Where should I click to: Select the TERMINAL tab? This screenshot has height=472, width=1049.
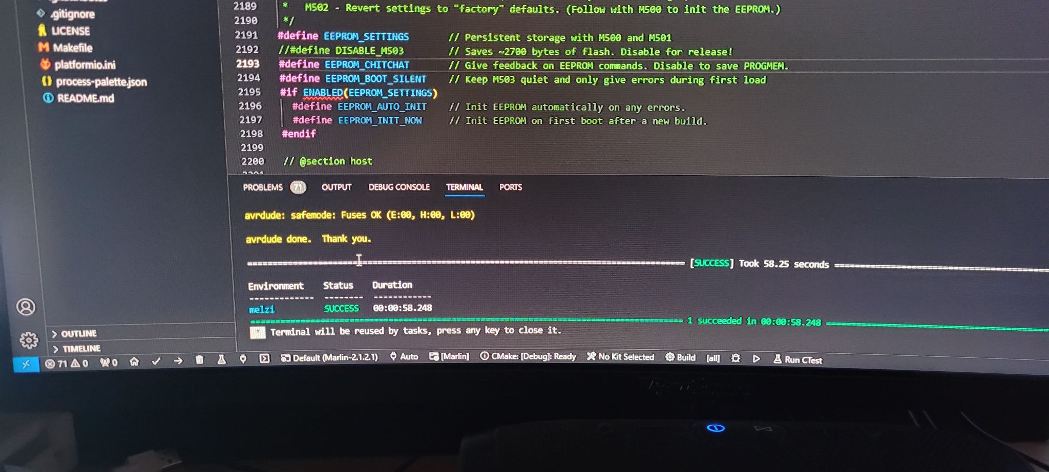465,187
